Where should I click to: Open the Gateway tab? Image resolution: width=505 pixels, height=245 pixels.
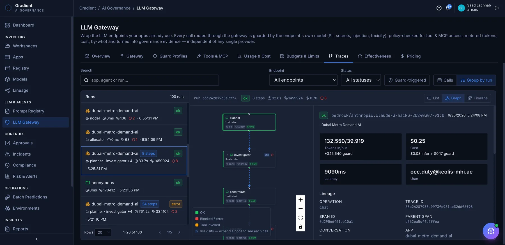[132, 56]
